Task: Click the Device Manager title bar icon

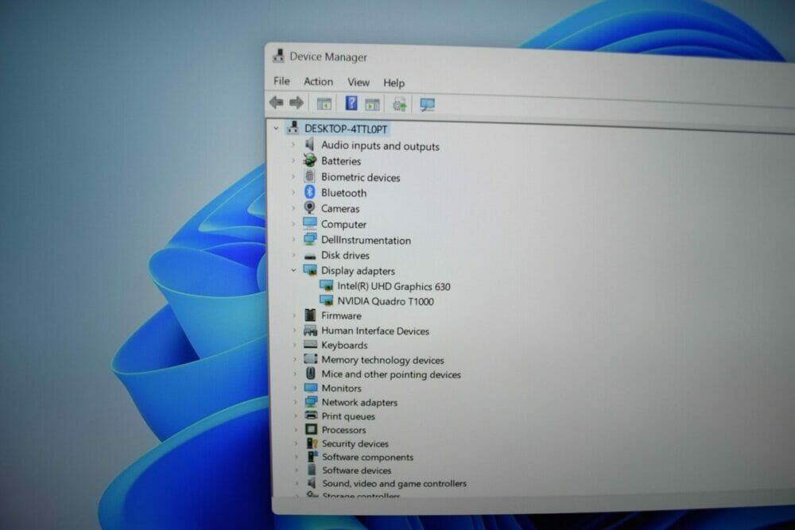Action: click(278, 56)
